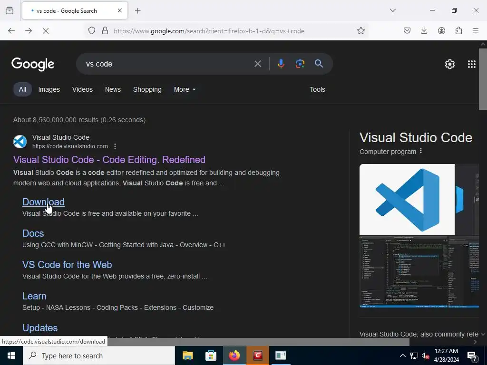Image resolution: width=487 pixels, height=365 pixels.
Task: Click the site padlock icon
Action: (x=105, y=31)
